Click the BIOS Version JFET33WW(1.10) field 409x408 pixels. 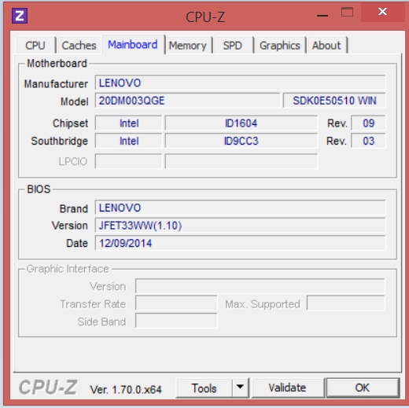click(x=240, y=226)
